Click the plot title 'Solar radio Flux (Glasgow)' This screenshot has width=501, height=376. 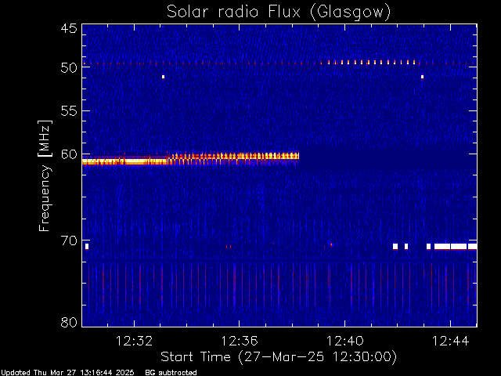279,13
